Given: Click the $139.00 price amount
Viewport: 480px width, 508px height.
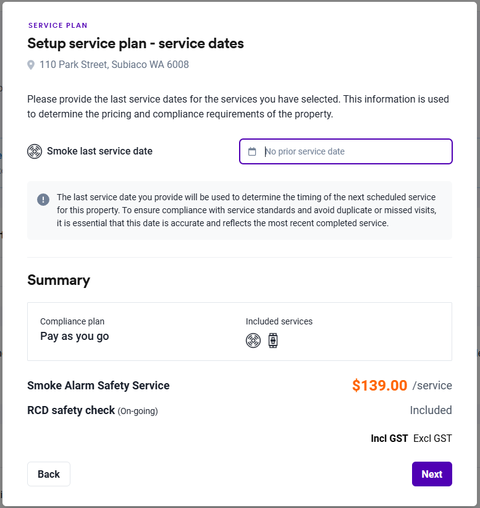Looking at the screenshot, I should (x=379, y=386).
